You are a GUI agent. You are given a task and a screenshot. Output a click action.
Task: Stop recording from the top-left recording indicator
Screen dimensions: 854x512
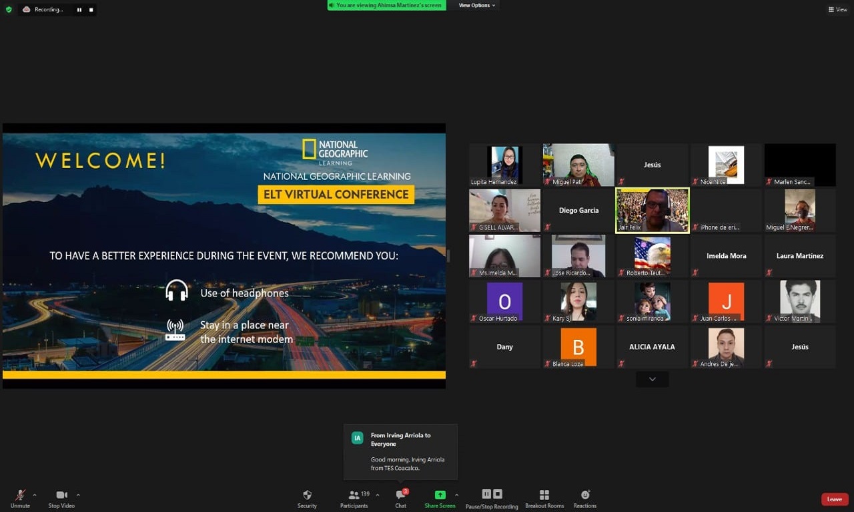coord(91,10)
